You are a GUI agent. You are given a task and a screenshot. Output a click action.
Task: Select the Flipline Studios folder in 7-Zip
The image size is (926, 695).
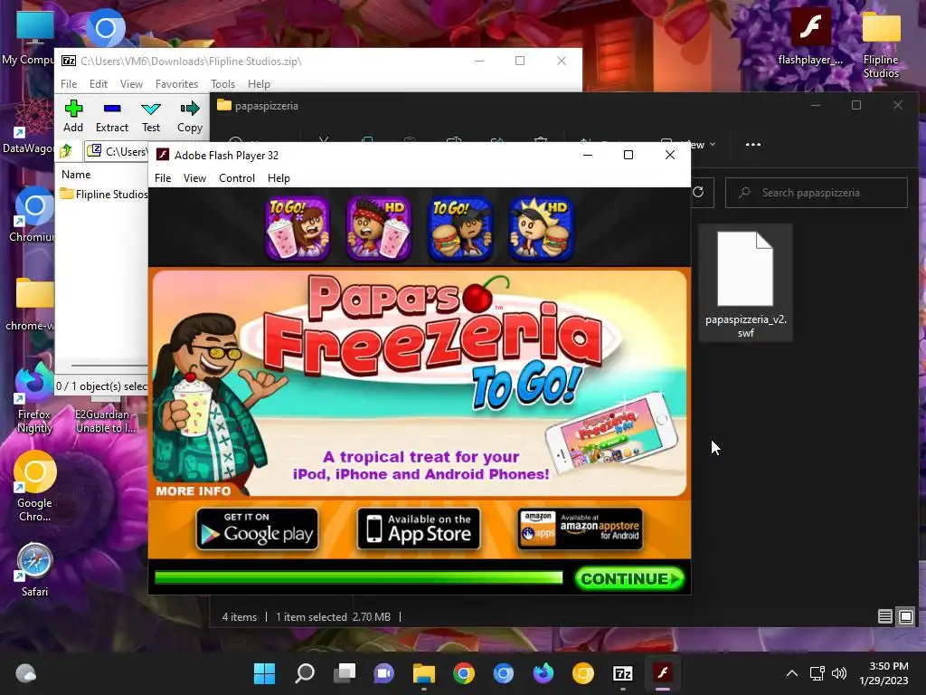104,194
